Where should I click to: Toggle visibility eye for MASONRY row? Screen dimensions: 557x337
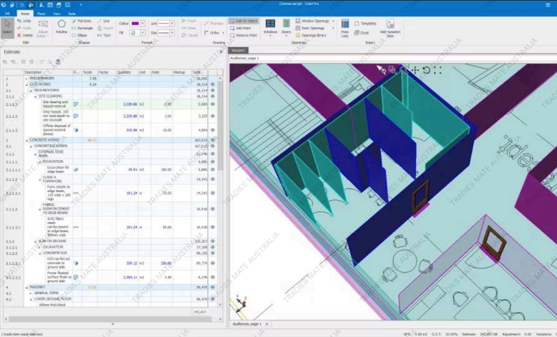click(x=213, y=287)
